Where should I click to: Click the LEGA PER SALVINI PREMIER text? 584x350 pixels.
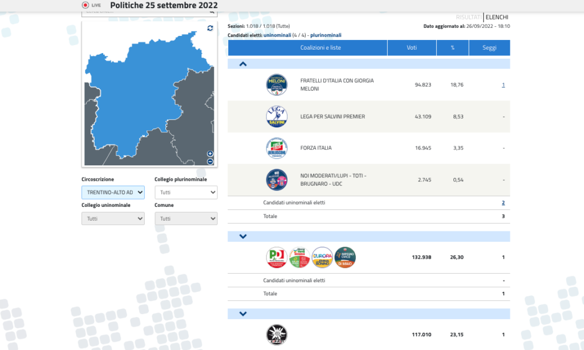coord(332,116)
